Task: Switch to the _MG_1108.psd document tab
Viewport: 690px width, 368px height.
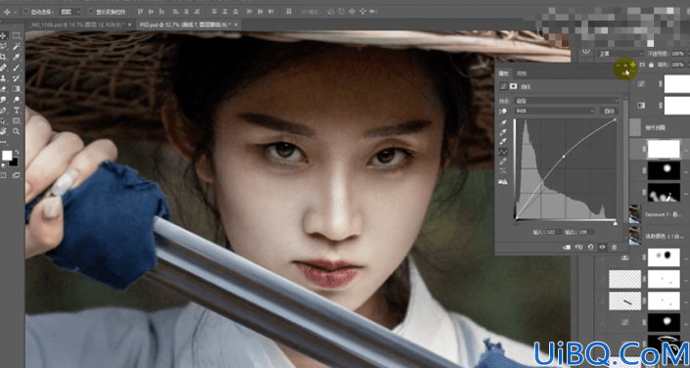Action: pos(79,25)
